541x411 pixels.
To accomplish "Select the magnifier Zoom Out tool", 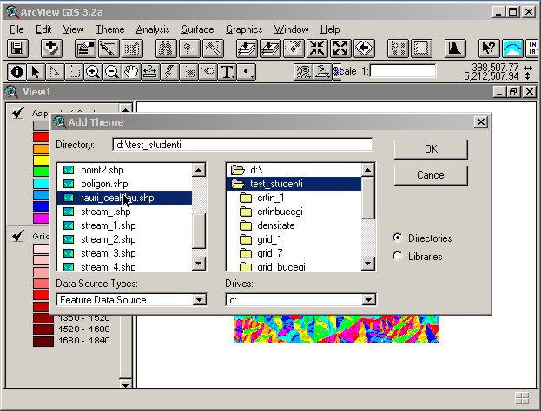I will point(112,72).
